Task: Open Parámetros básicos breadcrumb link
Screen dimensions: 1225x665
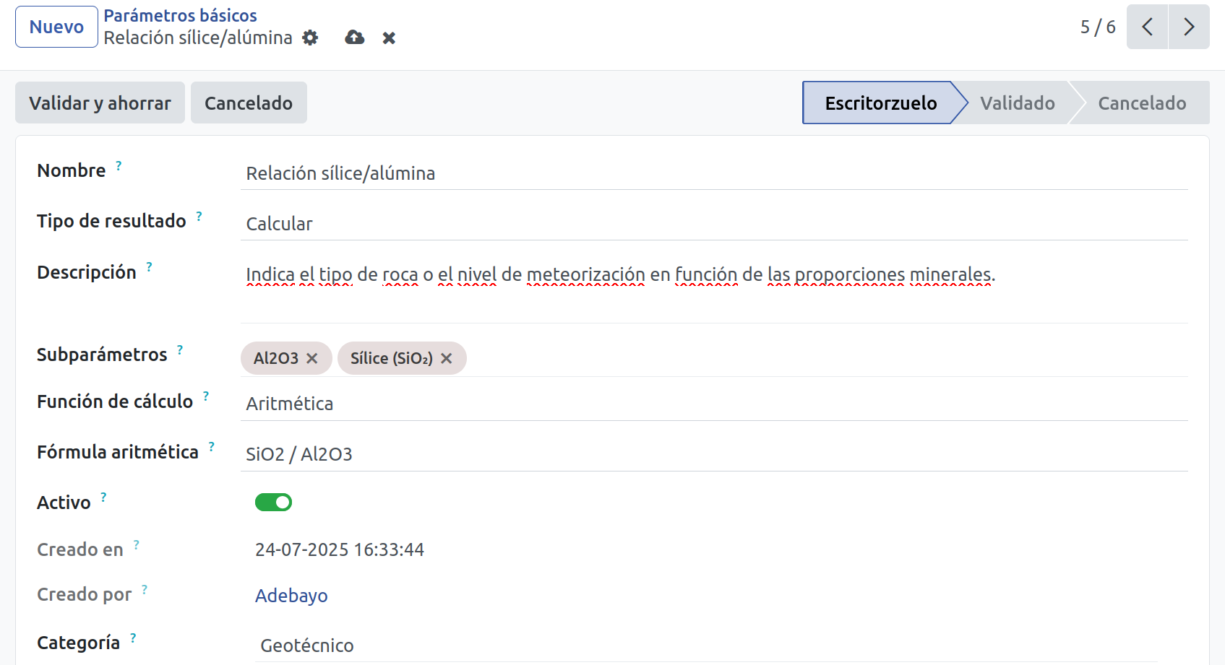Action: click(x=180, y=15)
